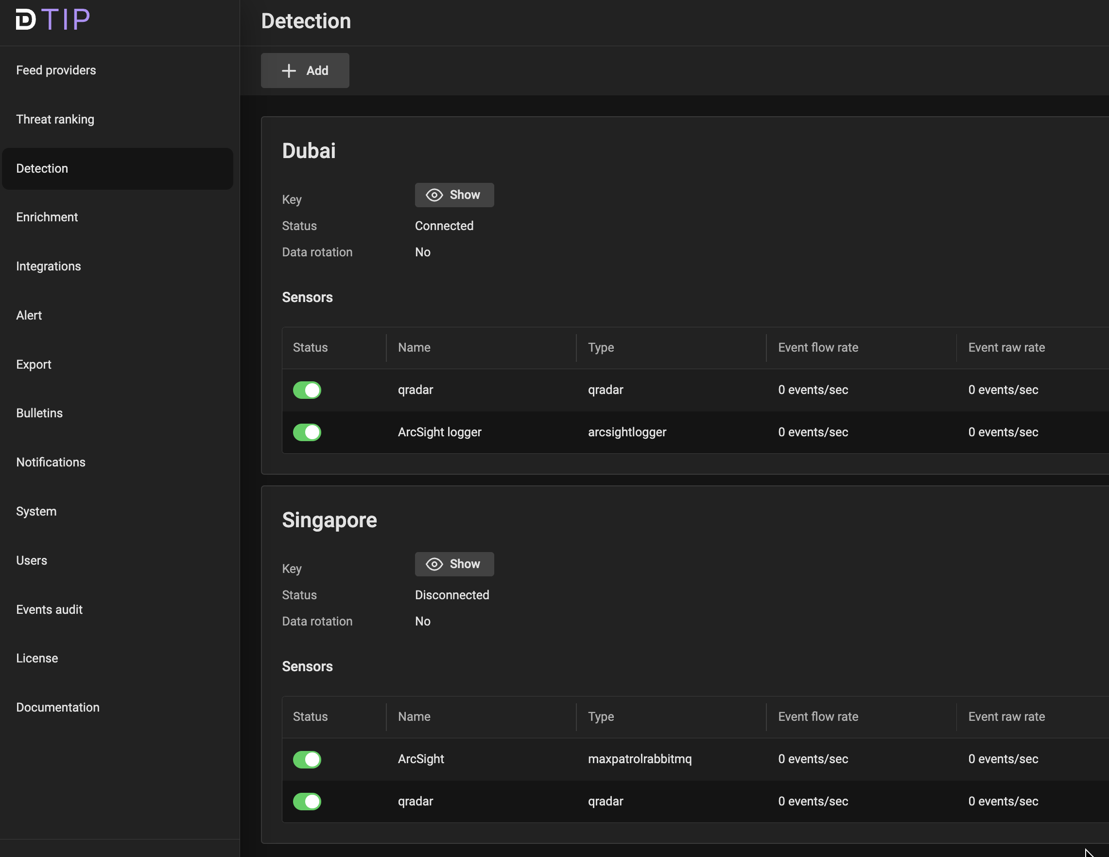This screenshot has width=1109, height=857.
Task: Click the Event flow rate column header in Dubai
Action: pyautogui.click(x=817, y=348)
